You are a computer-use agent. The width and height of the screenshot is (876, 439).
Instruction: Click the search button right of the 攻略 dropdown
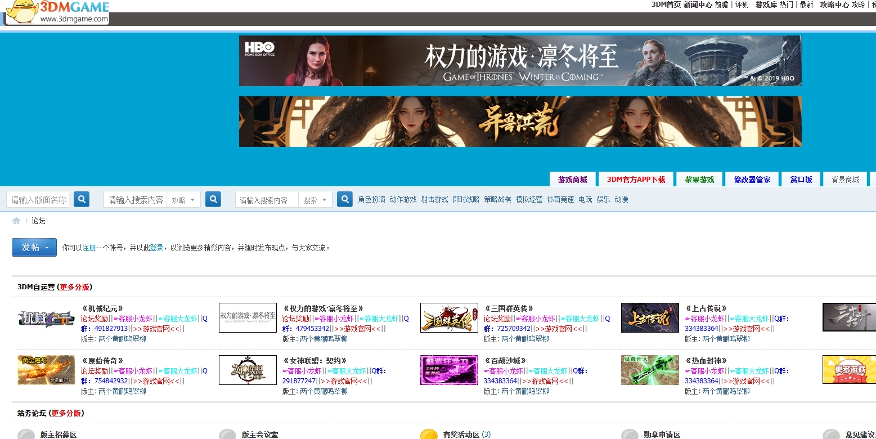point(213,199)
